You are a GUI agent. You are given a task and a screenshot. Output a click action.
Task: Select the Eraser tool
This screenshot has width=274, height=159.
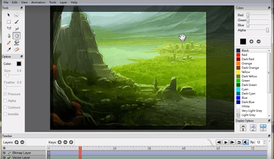point(16,49)
